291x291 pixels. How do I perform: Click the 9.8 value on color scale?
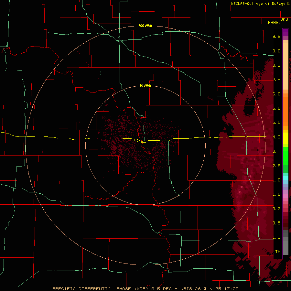click(276, 36)
